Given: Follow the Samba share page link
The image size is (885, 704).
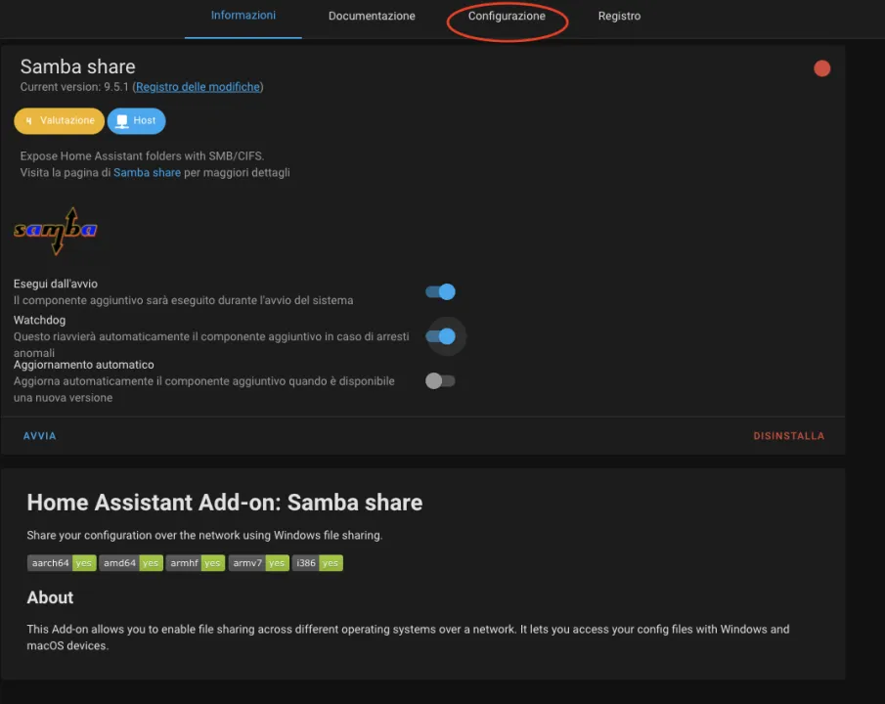Looking at the screenshot, I should coord(147,173).
